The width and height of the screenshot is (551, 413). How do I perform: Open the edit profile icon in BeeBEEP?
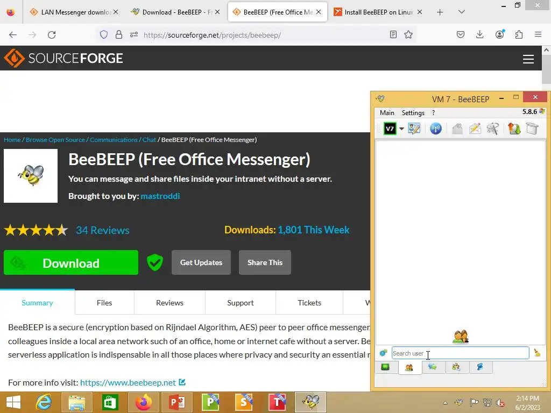click(x=414, y=129)
